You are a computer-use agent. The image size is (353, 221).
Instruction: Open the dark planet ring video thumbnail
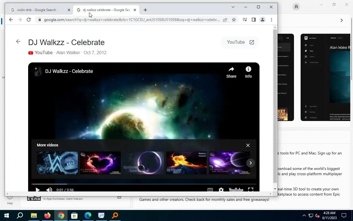point(143,163)
